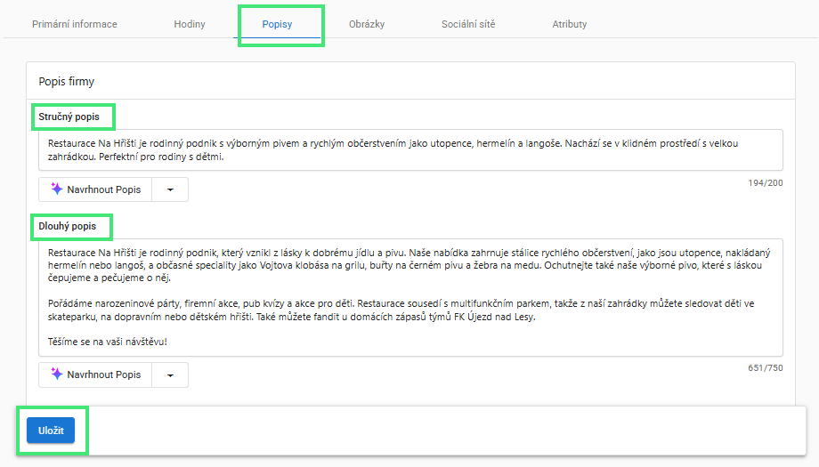The image size is (819, 467).
Task: Save changes with the Uložit button
Action: [x=51, y=431]
